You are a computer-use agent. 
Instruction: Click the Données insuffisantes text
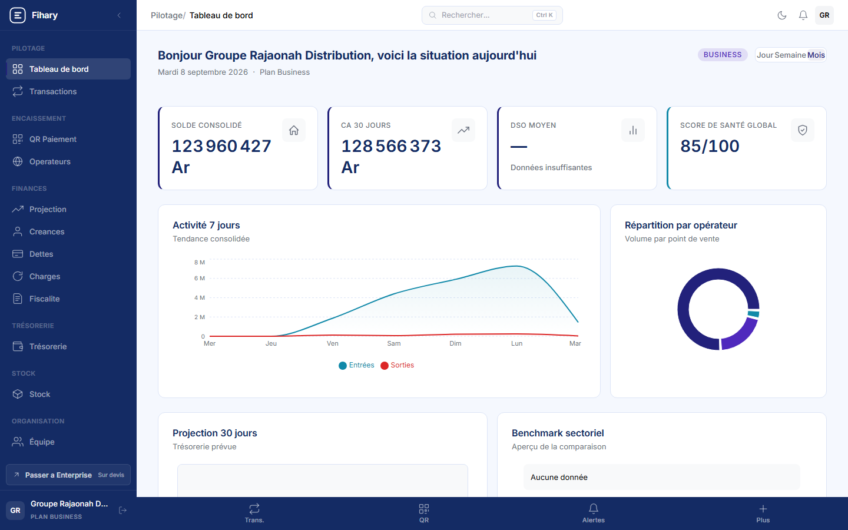551,168
